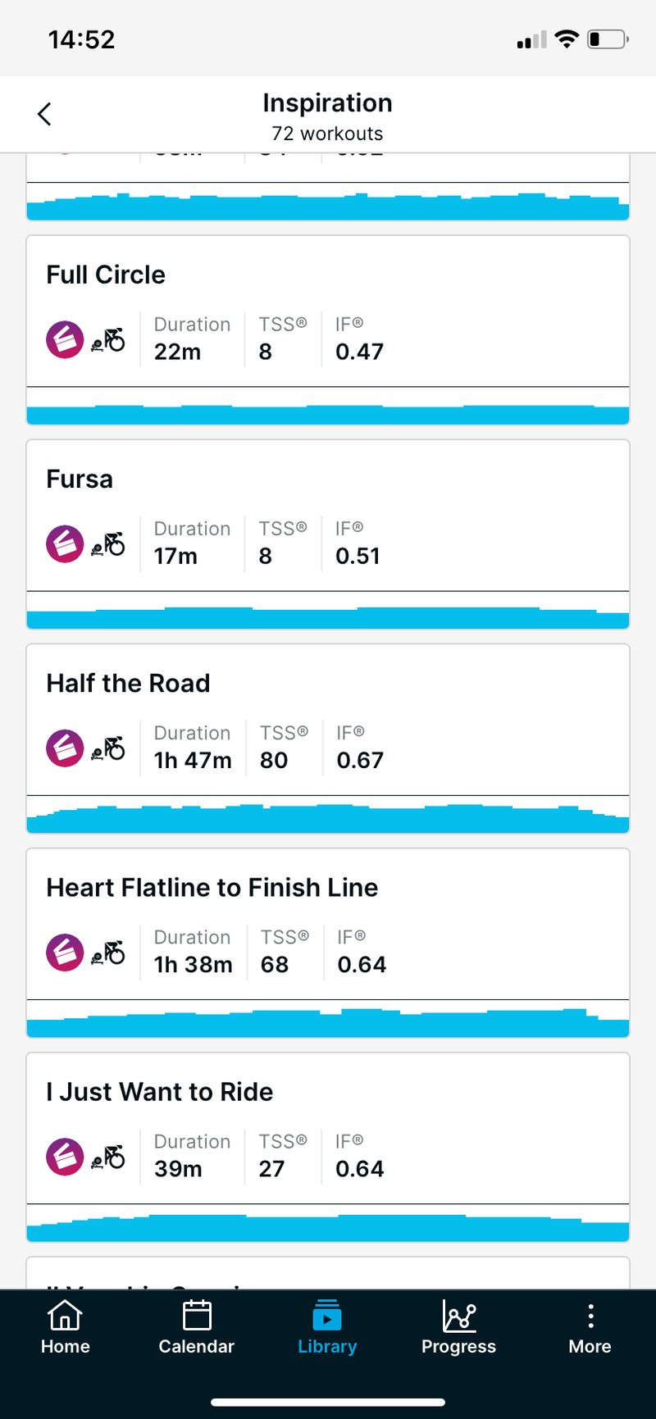Open Half the Road workout
This screenshot has height=1419, width=656.
[128, 683]
